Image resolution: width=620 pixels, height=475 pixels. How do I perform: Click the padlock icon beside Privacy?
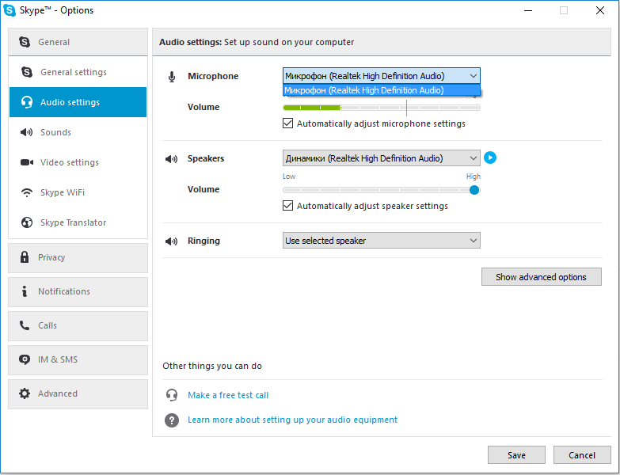tap(25, 257)
